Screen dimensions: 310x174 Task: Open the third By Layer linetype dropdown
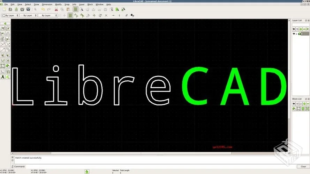48,15
